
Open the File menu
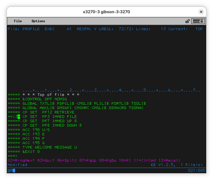coord(18,21)
